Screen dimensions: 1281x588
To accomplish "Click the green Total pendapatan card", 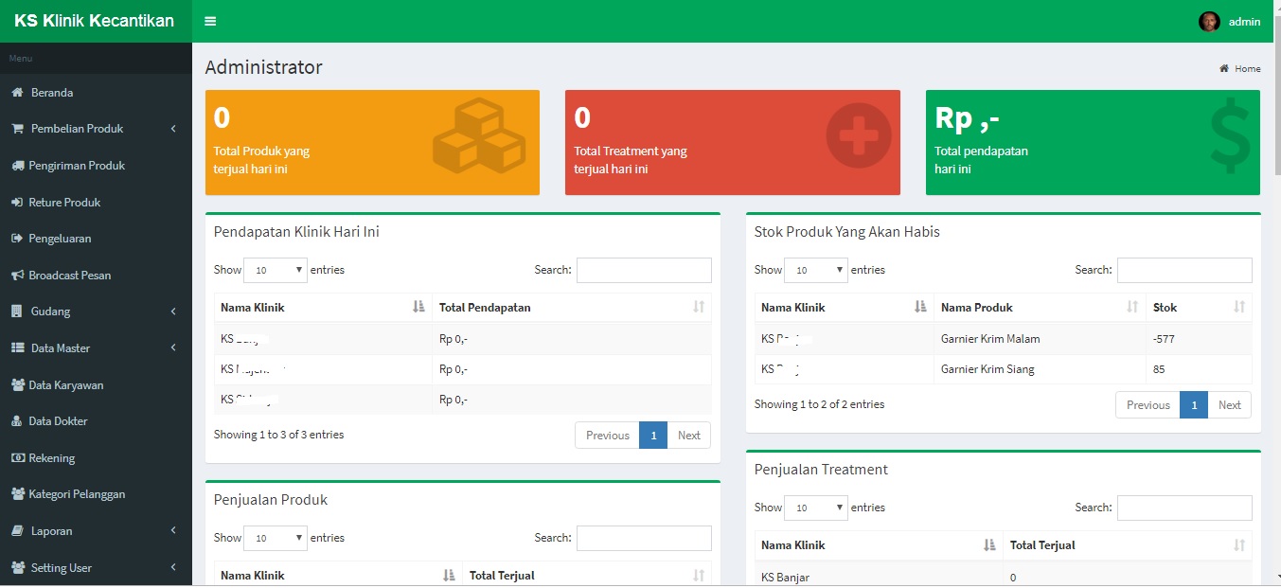I will click(x=1093, y=142).
